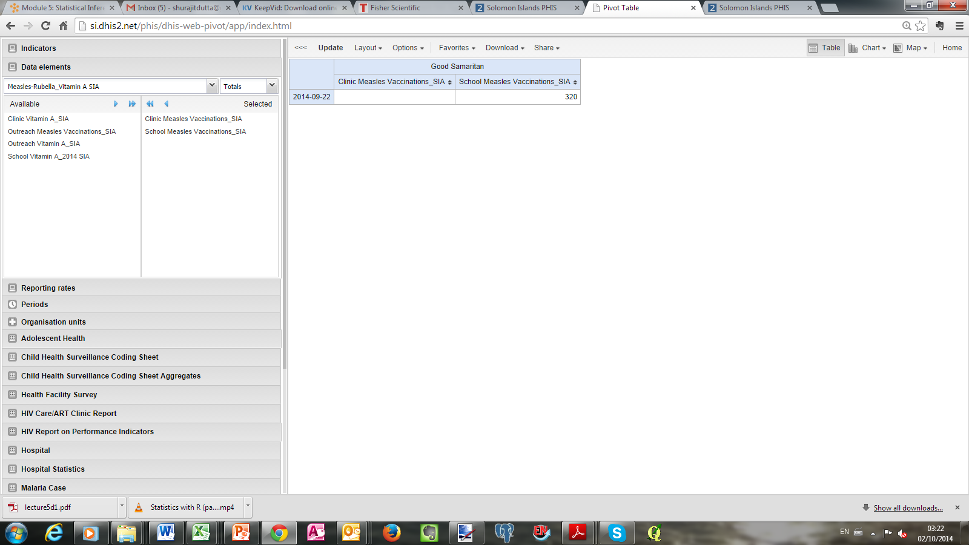This screenshot has height=545, width=969.
Task: Open Statistics with R mp4 download
Action: click(186, 507)
